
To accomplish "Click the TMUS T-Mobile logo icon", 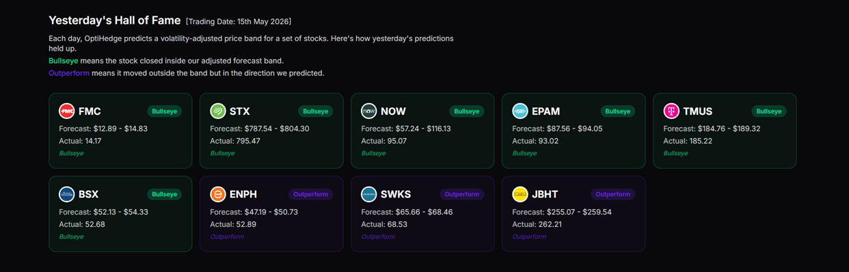I will click(x=671, y=111).
